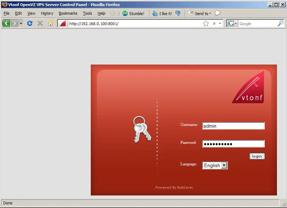
Task: Click the window resize grip in status bar
Action: pyautogui.click(x=284, y=204)
